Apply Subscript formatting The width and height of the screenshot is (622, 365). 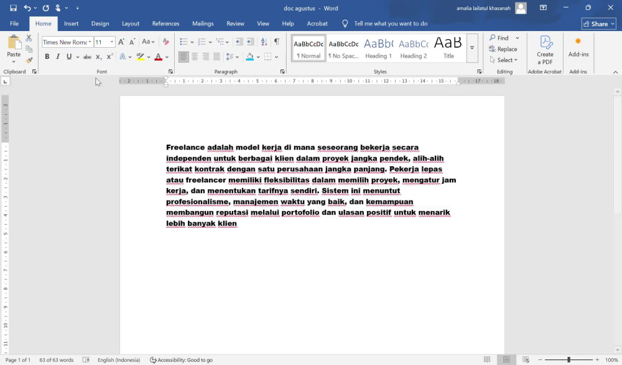point(99,56)
